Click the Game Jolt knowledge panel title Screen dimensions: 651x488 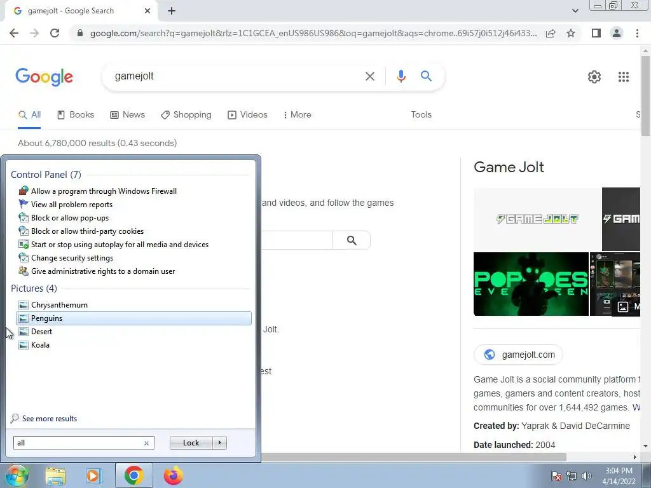click(x=509, y=167)
